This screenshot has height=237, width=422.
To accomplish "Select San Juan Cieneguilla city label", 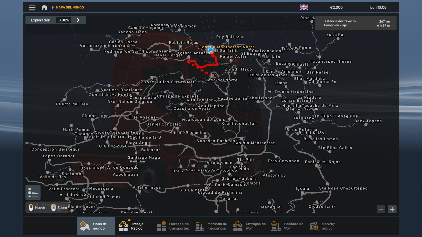I will click(x=335, y=116).
